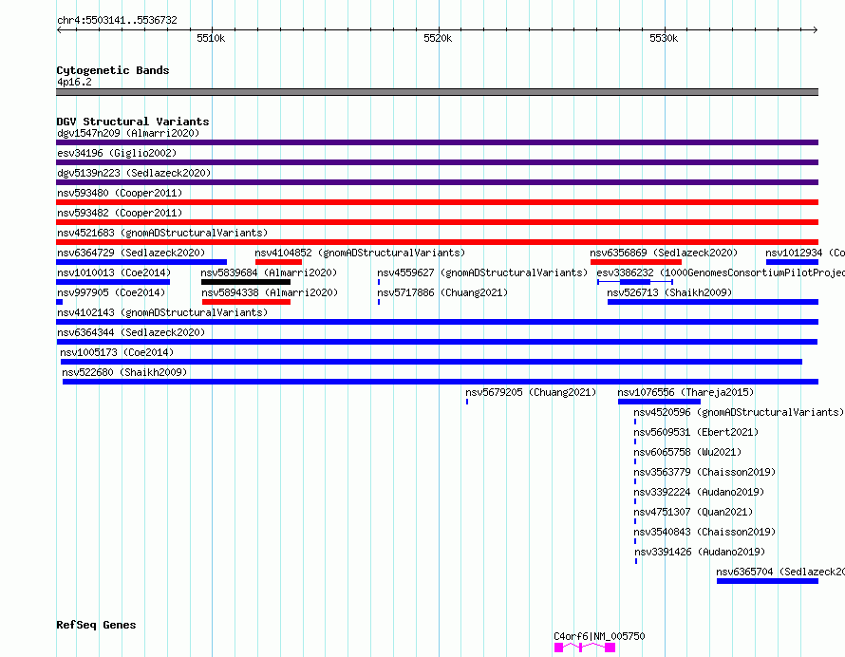Click the red bar under nsv4521683

[x=437, y=242]
